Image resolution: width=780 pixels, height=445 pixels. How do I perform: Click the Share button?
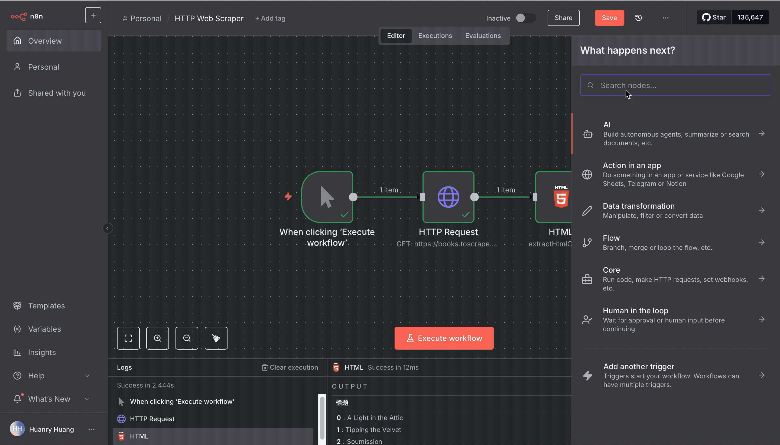pyautogui.click(x=564, y=18)
